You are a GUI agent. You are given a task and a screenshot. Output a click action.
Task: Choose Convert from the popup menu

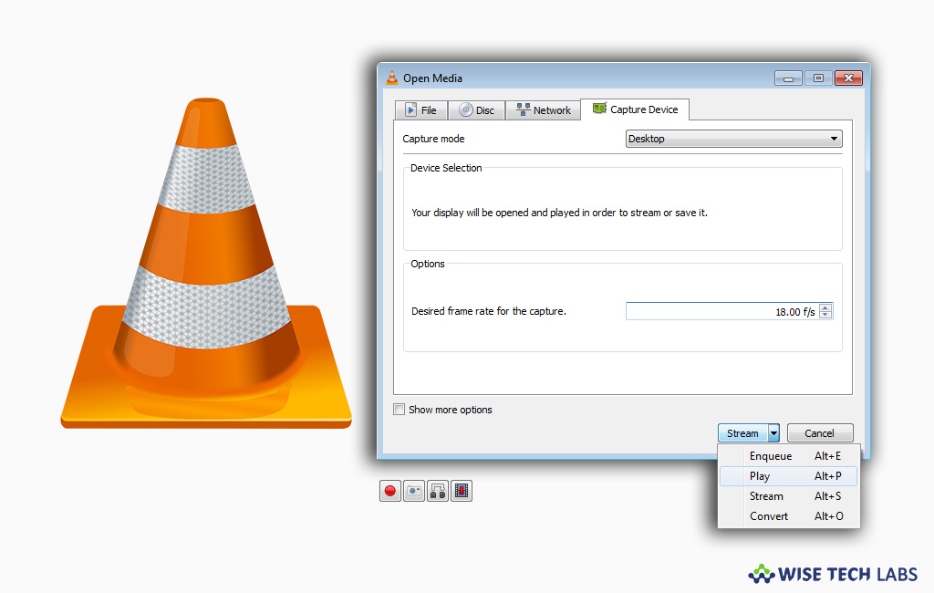tap(789, 516)
